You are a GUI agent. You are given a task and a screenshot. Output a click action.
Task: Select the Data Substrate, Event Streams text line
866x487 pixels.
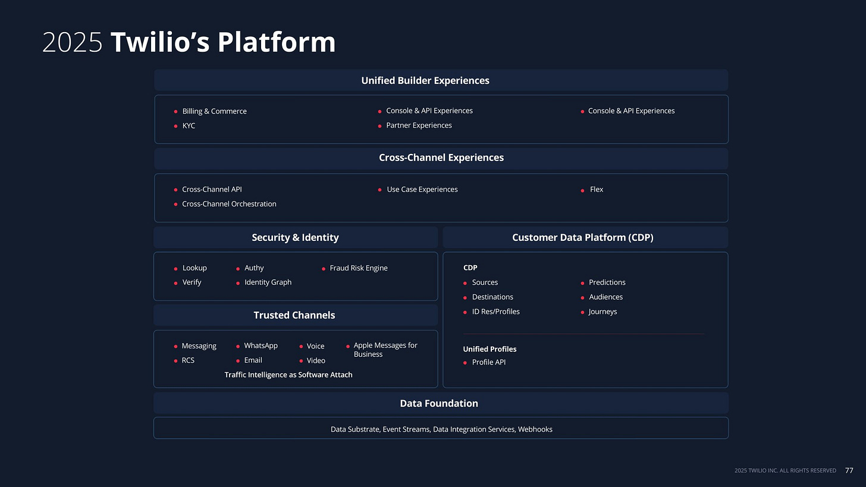click(x=441, y=429)
